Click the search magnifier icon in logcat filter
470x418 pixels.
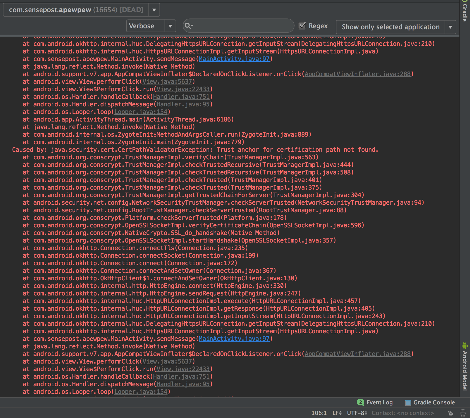tap(188, 26)
